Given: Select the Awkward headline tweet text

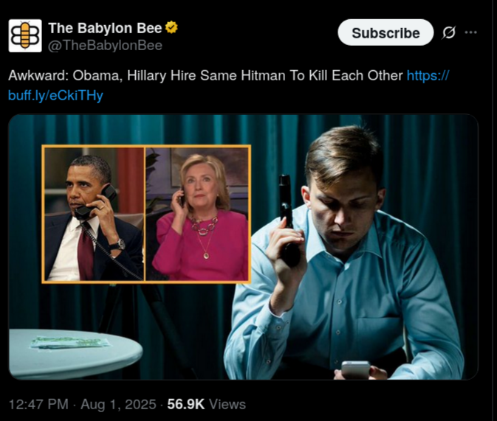Looking at the screenshot, I should coord(208,76).
